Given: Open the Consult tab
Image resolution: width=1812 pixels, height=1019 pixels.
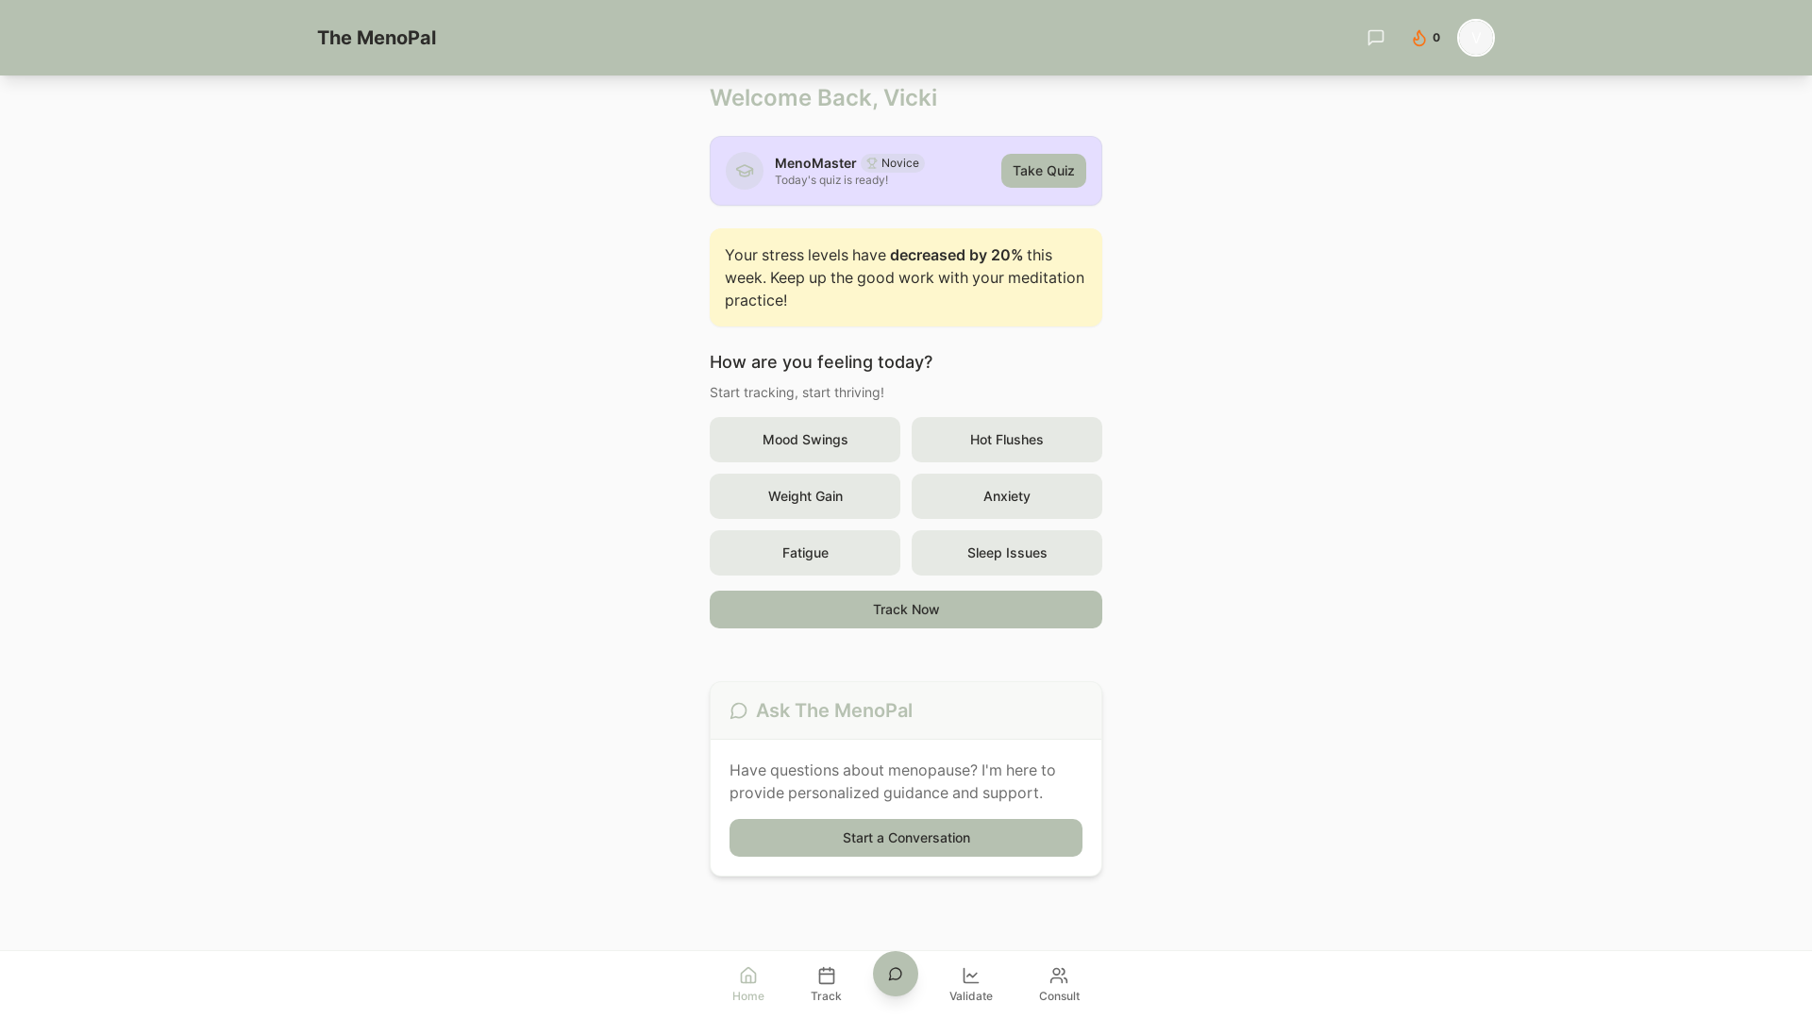Looking at the screenshot, I should click(x=1059, y=983).
